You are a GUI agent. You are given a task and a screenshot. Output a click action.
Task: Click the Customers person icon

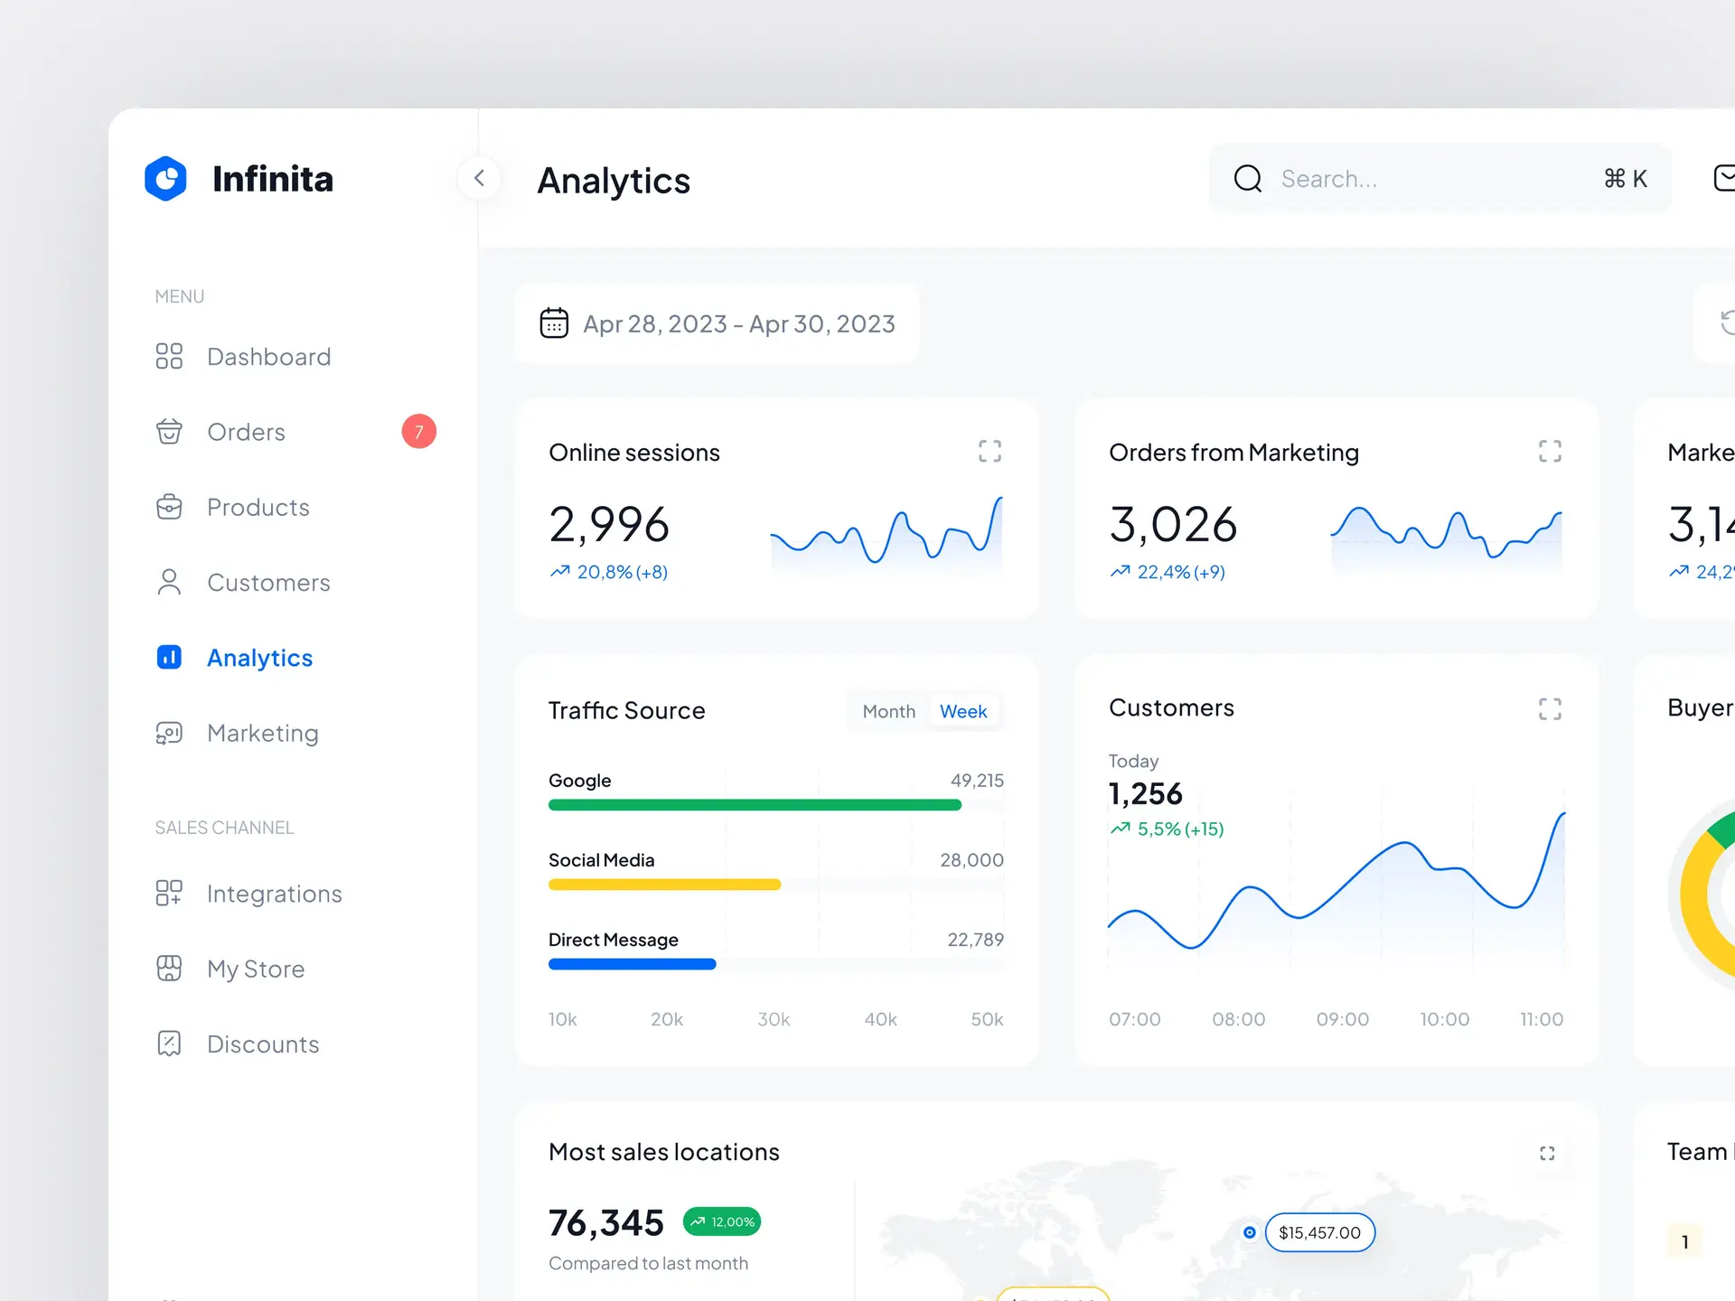coord(169,582)
